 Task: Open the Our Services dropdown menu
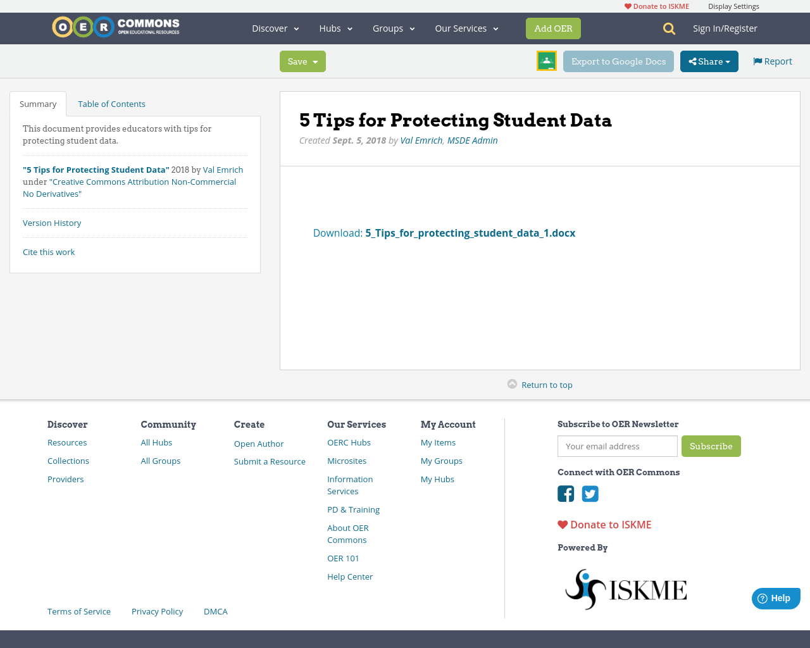pyautogui.click(x=466, y=28)
